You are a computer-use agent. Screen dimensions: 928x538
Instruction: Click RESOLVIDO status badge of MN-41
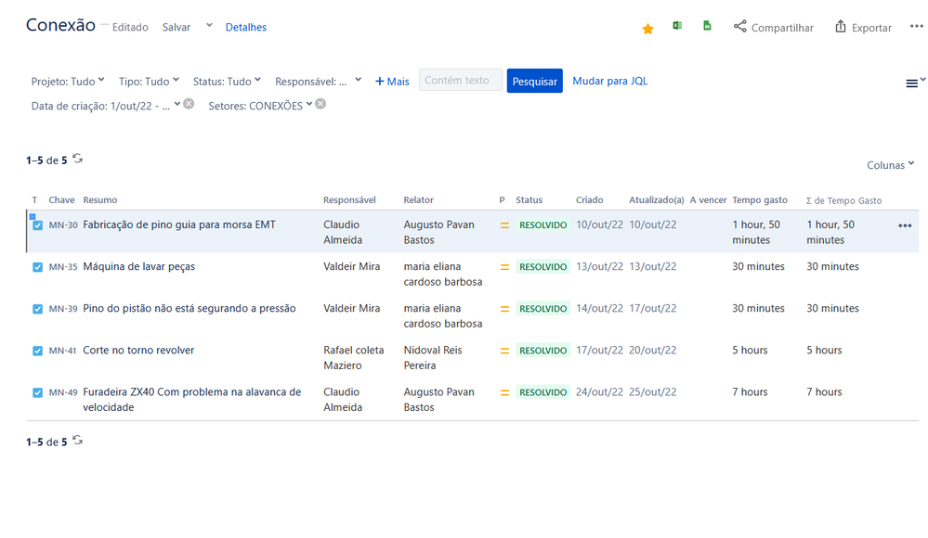(542, 351)
